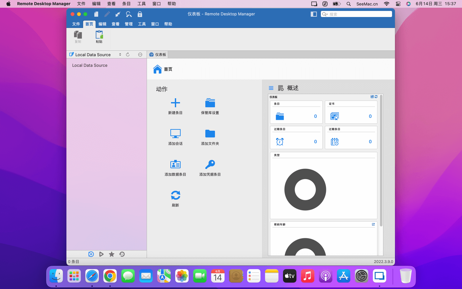This screenshot has width=462, height=289.
Task: Toggle the sidebar panel layout button
Action: click(314, 14)
